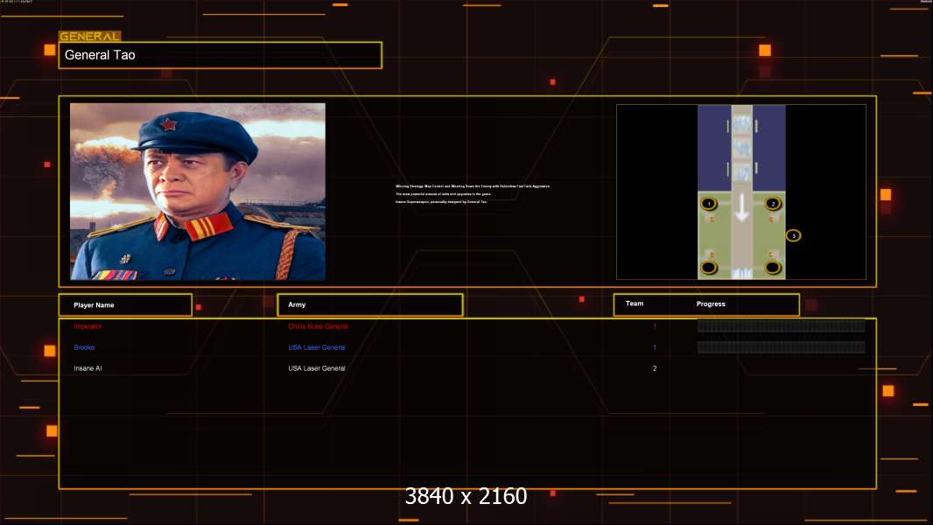Click Brooke's USA Laser General army text
Screen dimensions: 933x525
click(317, 347)
